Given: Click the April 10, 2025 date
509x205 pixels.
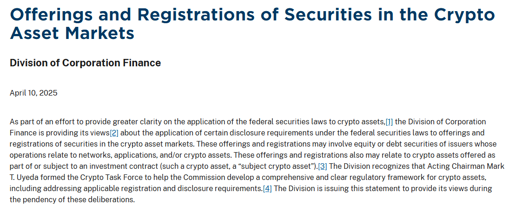Looking at the screenshot, I should pyautogui.click(x=33, y=93).
